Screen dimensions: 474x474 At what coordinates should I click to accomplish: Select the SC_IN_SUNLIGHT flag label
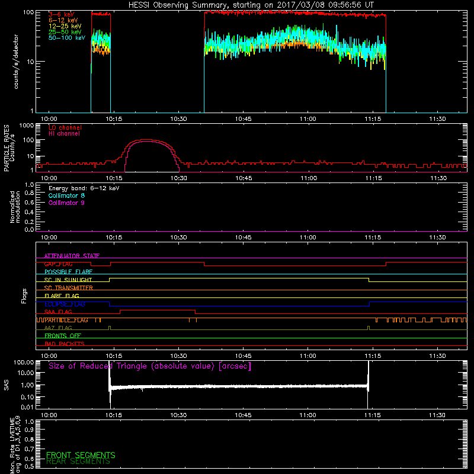tap(68, 280)
